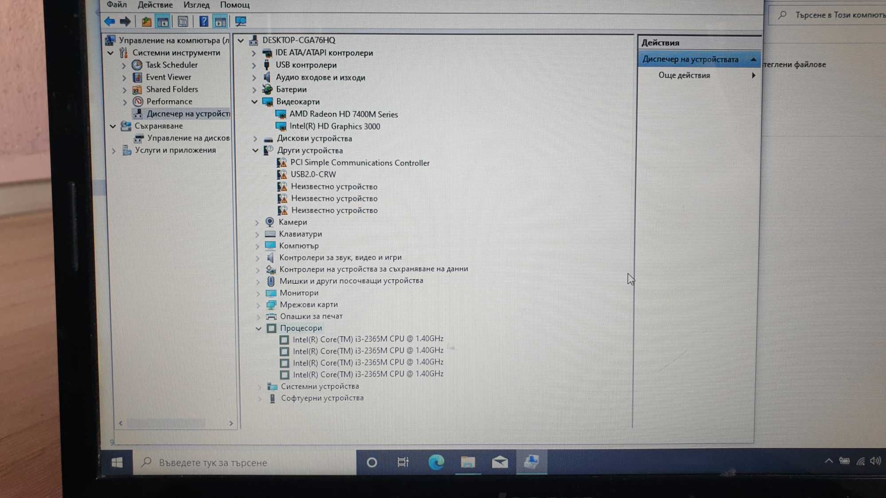The height and width of the screenshot is (498, 886).
Task: Collapse Видеокарти node
Action: click(254, 102)
